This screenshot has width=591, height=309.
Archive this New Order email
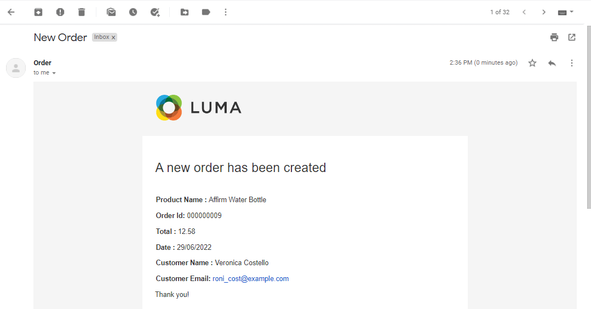(x=38, y=12)
